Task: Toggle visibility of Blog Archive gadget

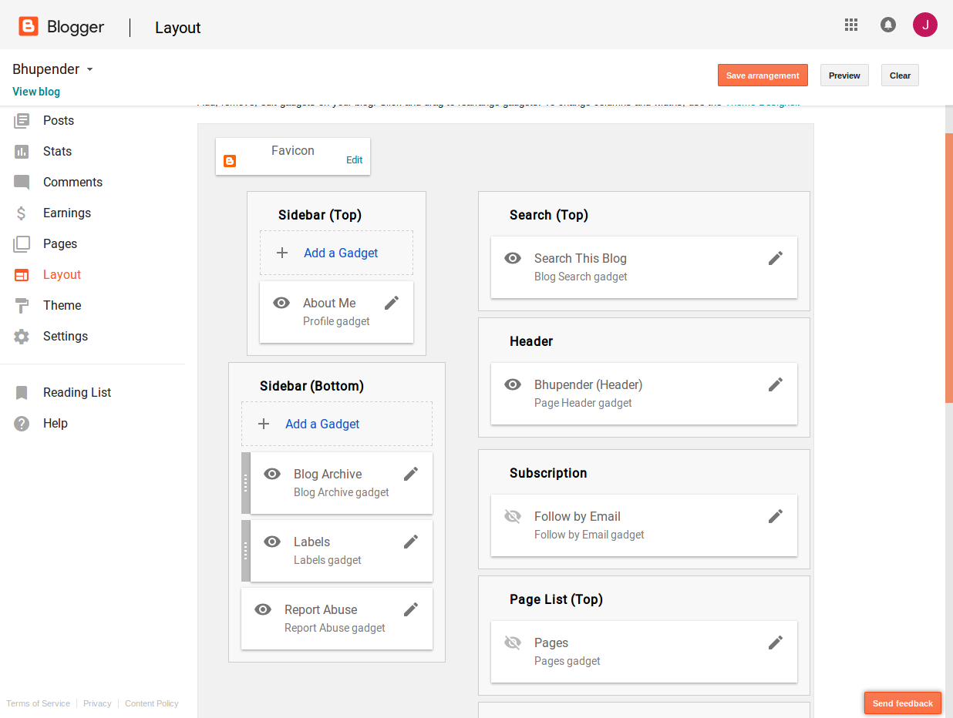Action: coord(272,474)
